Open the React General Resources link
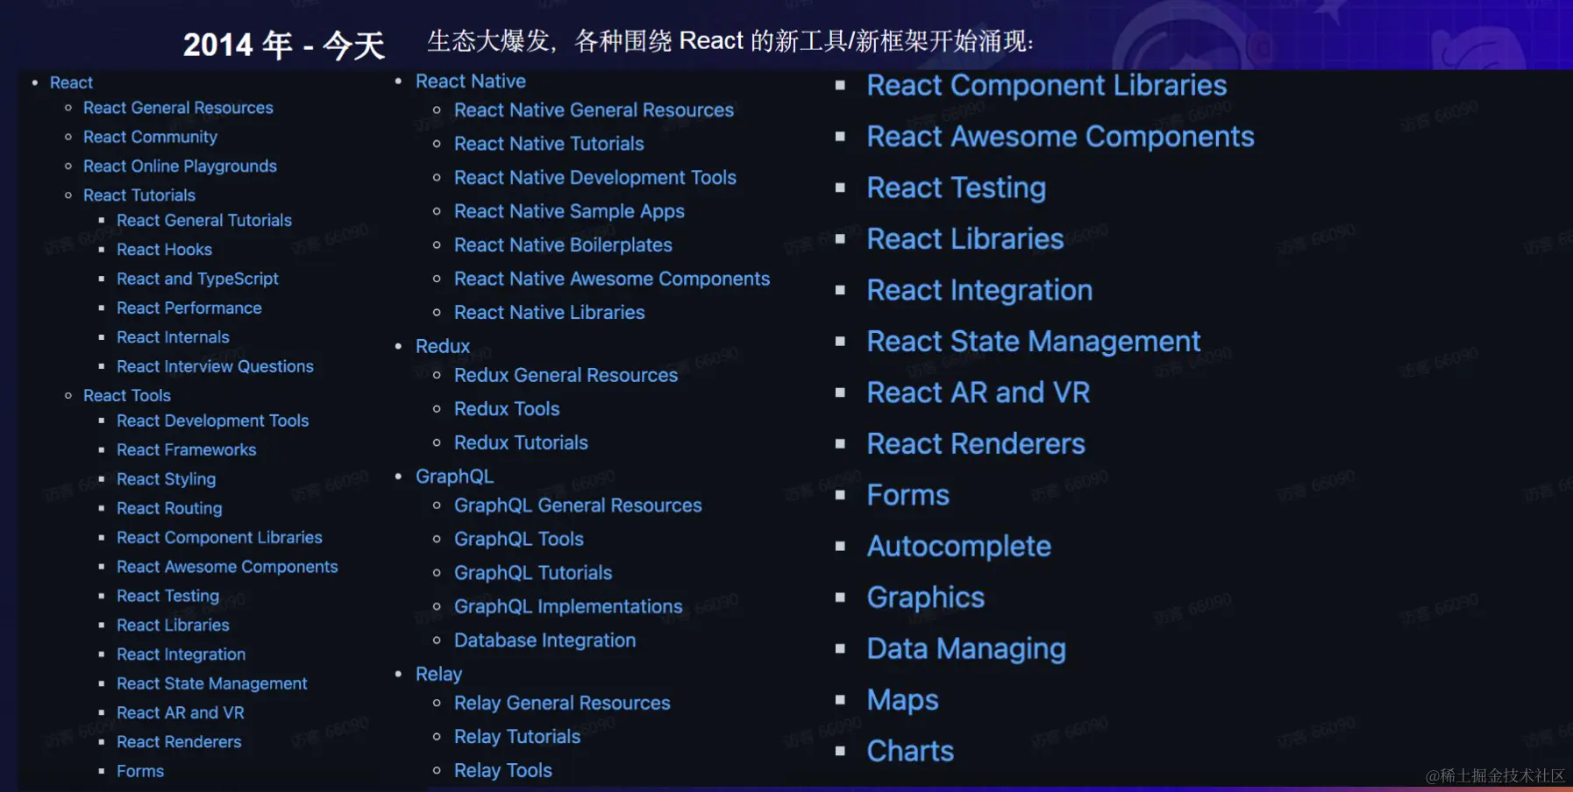 tap(178, 108)
